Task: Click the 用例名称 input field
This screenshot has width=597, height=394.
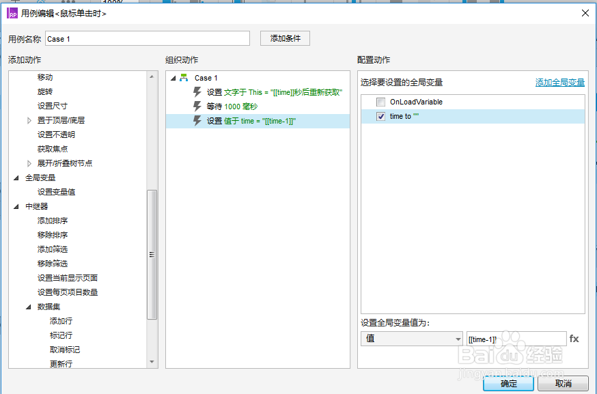Action: point(148,39)
